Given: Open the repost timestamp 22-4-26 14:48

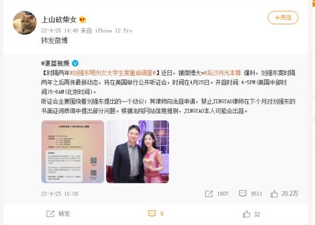Looking at the screenshot, I should pos(60,30).
